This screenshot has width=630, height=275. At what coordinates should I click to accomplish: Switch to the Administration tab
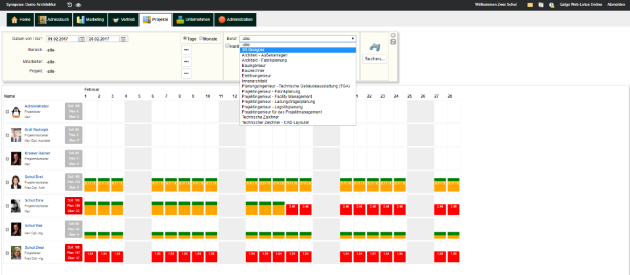tap(236, 20)
